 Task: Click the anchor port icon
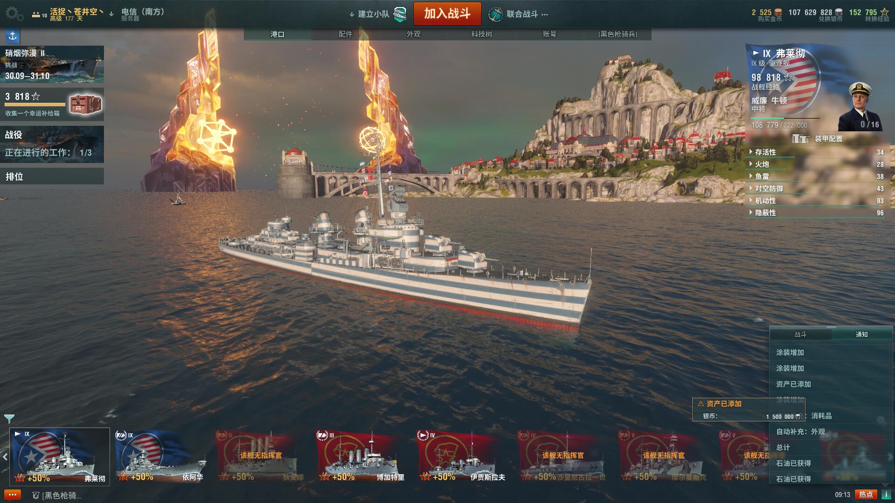(13, 36)
